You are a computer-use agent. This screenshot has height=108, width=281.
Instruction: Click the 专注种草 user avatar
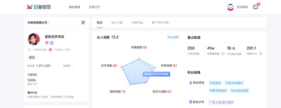(231, 7)
